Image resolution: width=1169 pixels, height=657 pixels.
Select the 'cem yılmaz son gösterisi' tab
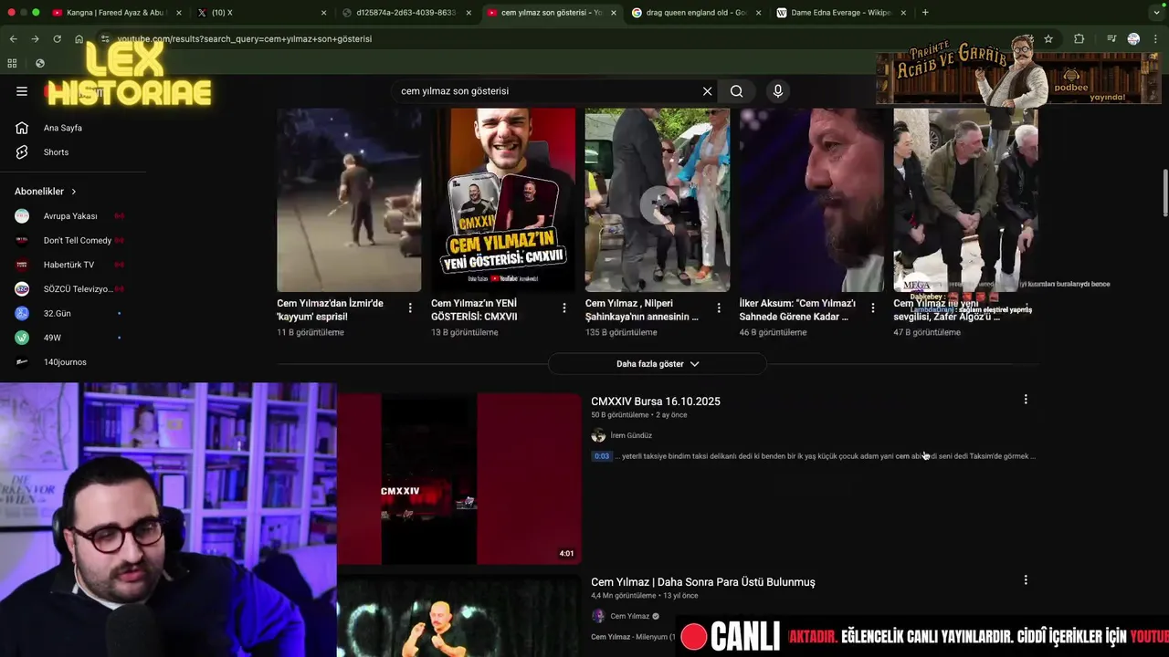[x=552, y=13]
